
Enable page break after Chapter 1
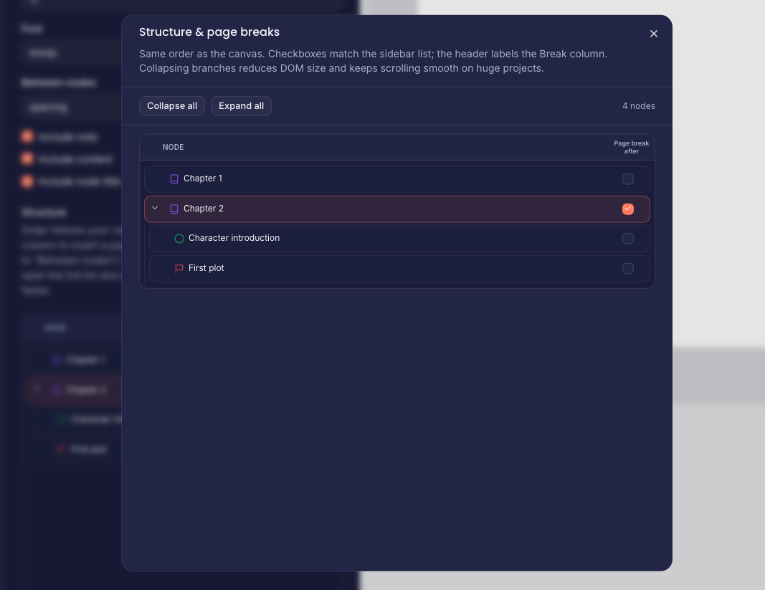click(628, 179)
